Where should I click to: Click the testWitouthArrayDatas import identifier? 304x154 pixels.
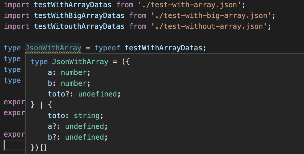pos(79,26)
